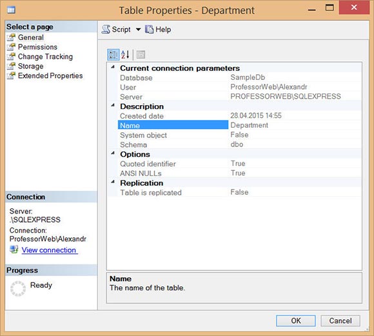Open the Script dropdown arrow
Image resolution: width=374 pixels, height=336 pixels.
click(138, 30)
